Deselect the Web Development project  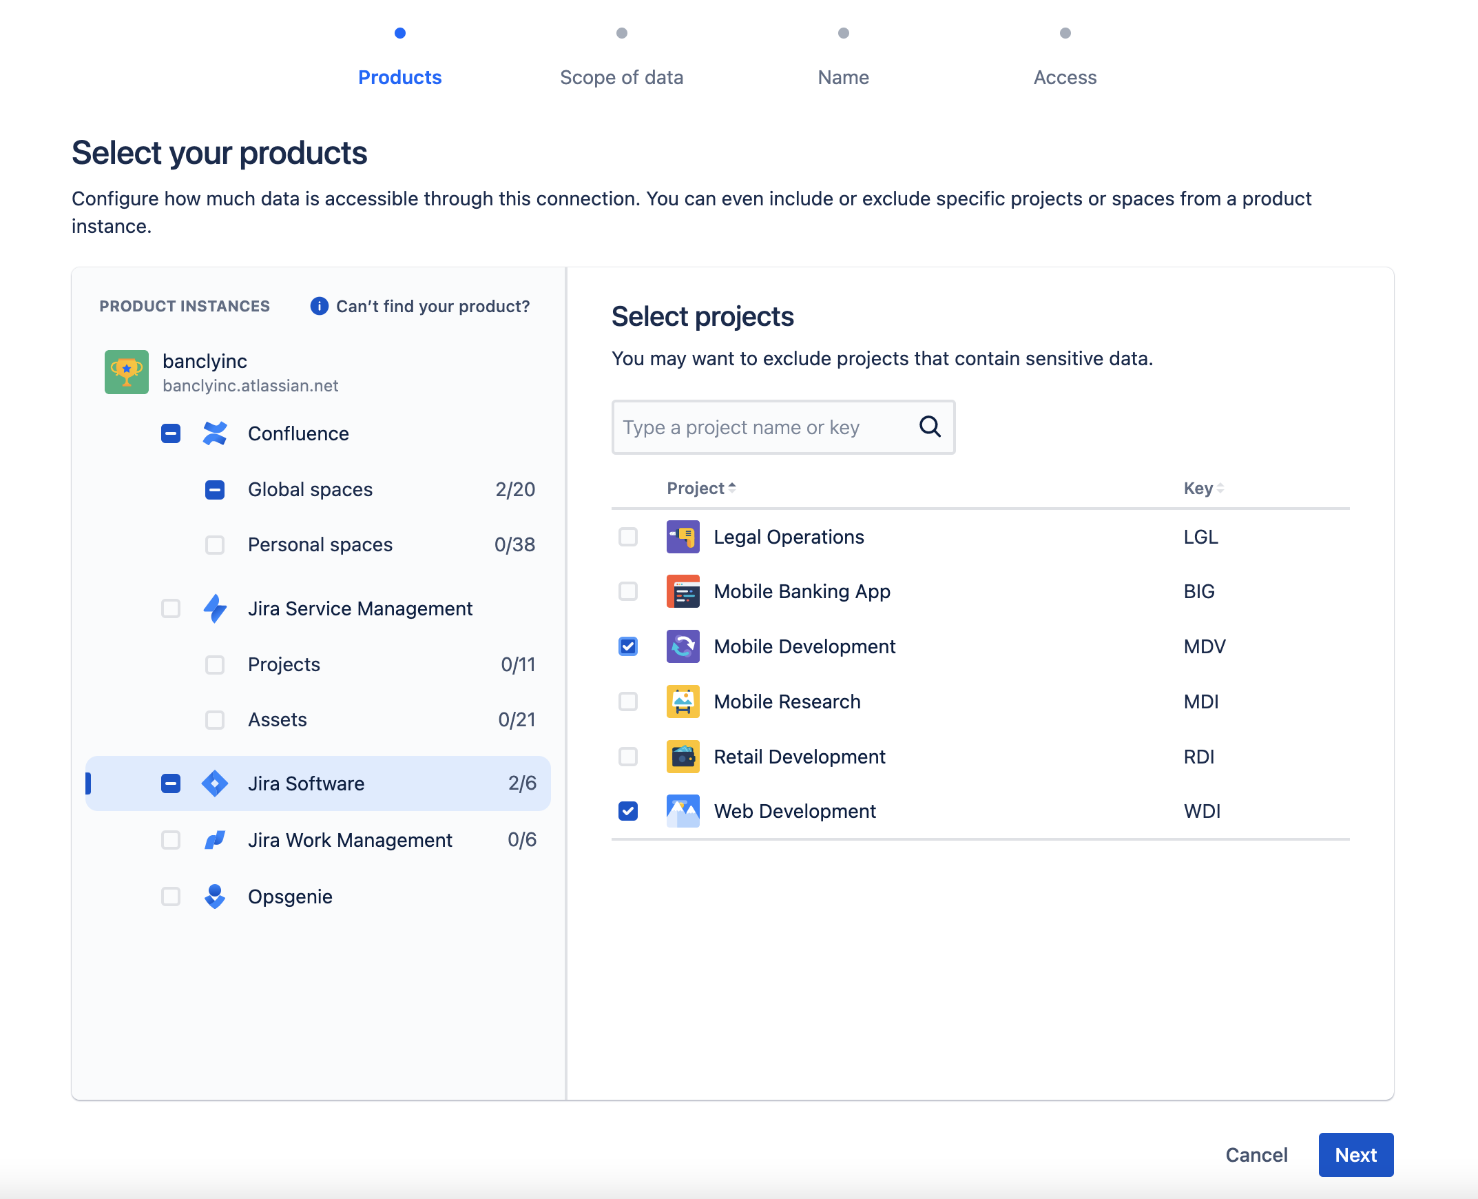pos(627,811)
